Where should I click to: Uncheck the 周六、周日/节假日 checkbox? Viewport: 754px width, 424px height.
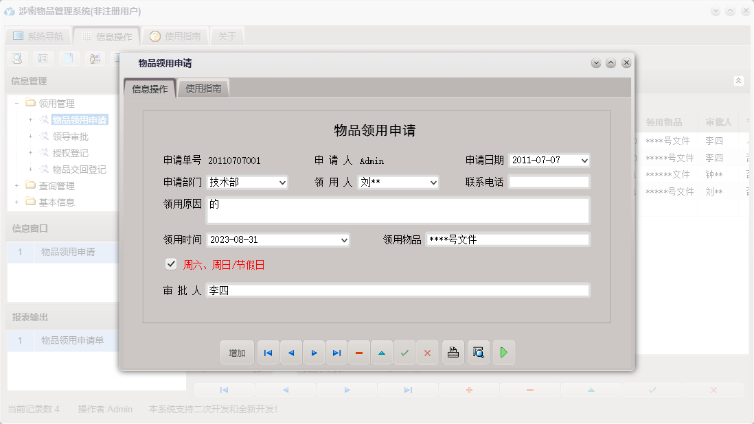pyautogui.click(x=170, y=263)
